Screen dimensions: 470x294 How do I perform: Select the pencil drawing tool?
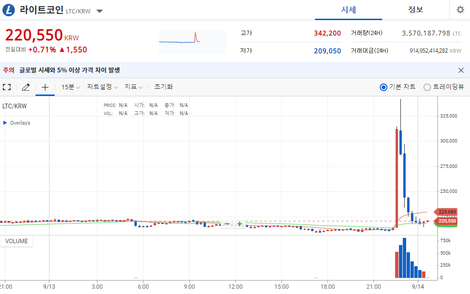(26, 87)
